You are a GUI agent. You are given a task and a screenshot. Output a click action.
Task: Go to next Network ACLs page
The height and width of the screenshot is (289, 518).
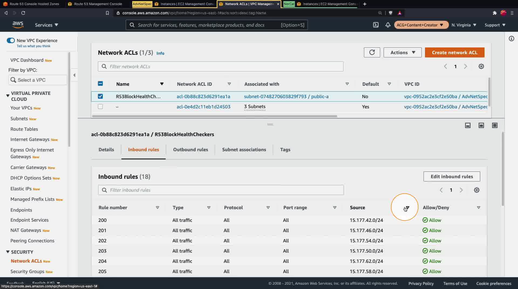coord(465,66)
